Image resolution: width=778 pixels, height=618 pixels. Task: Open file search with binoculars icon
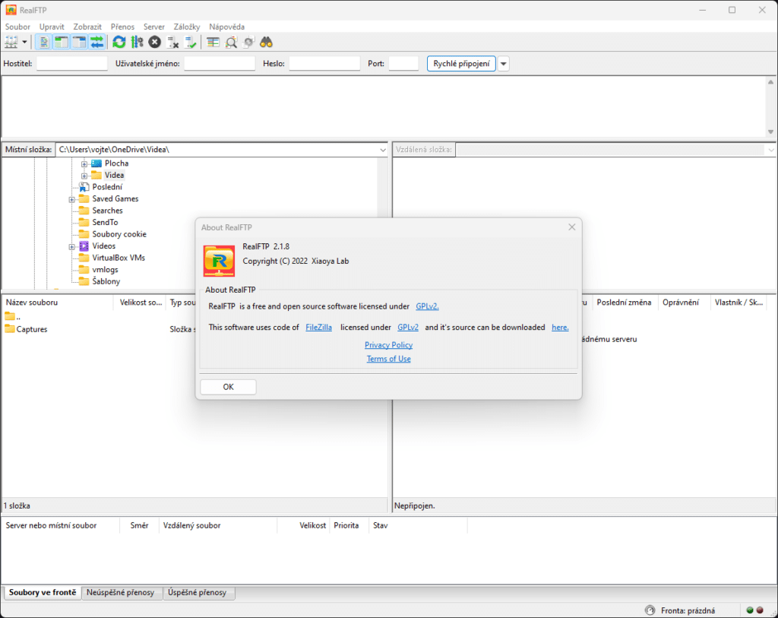266,42
